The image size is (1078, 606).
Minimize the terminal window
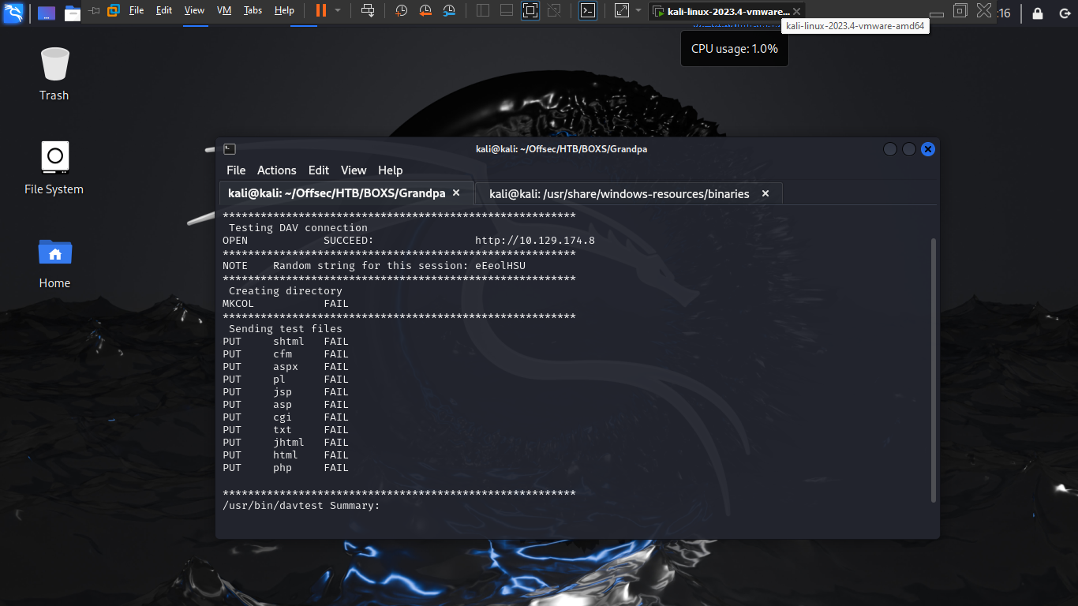click(x=890, y=148)
